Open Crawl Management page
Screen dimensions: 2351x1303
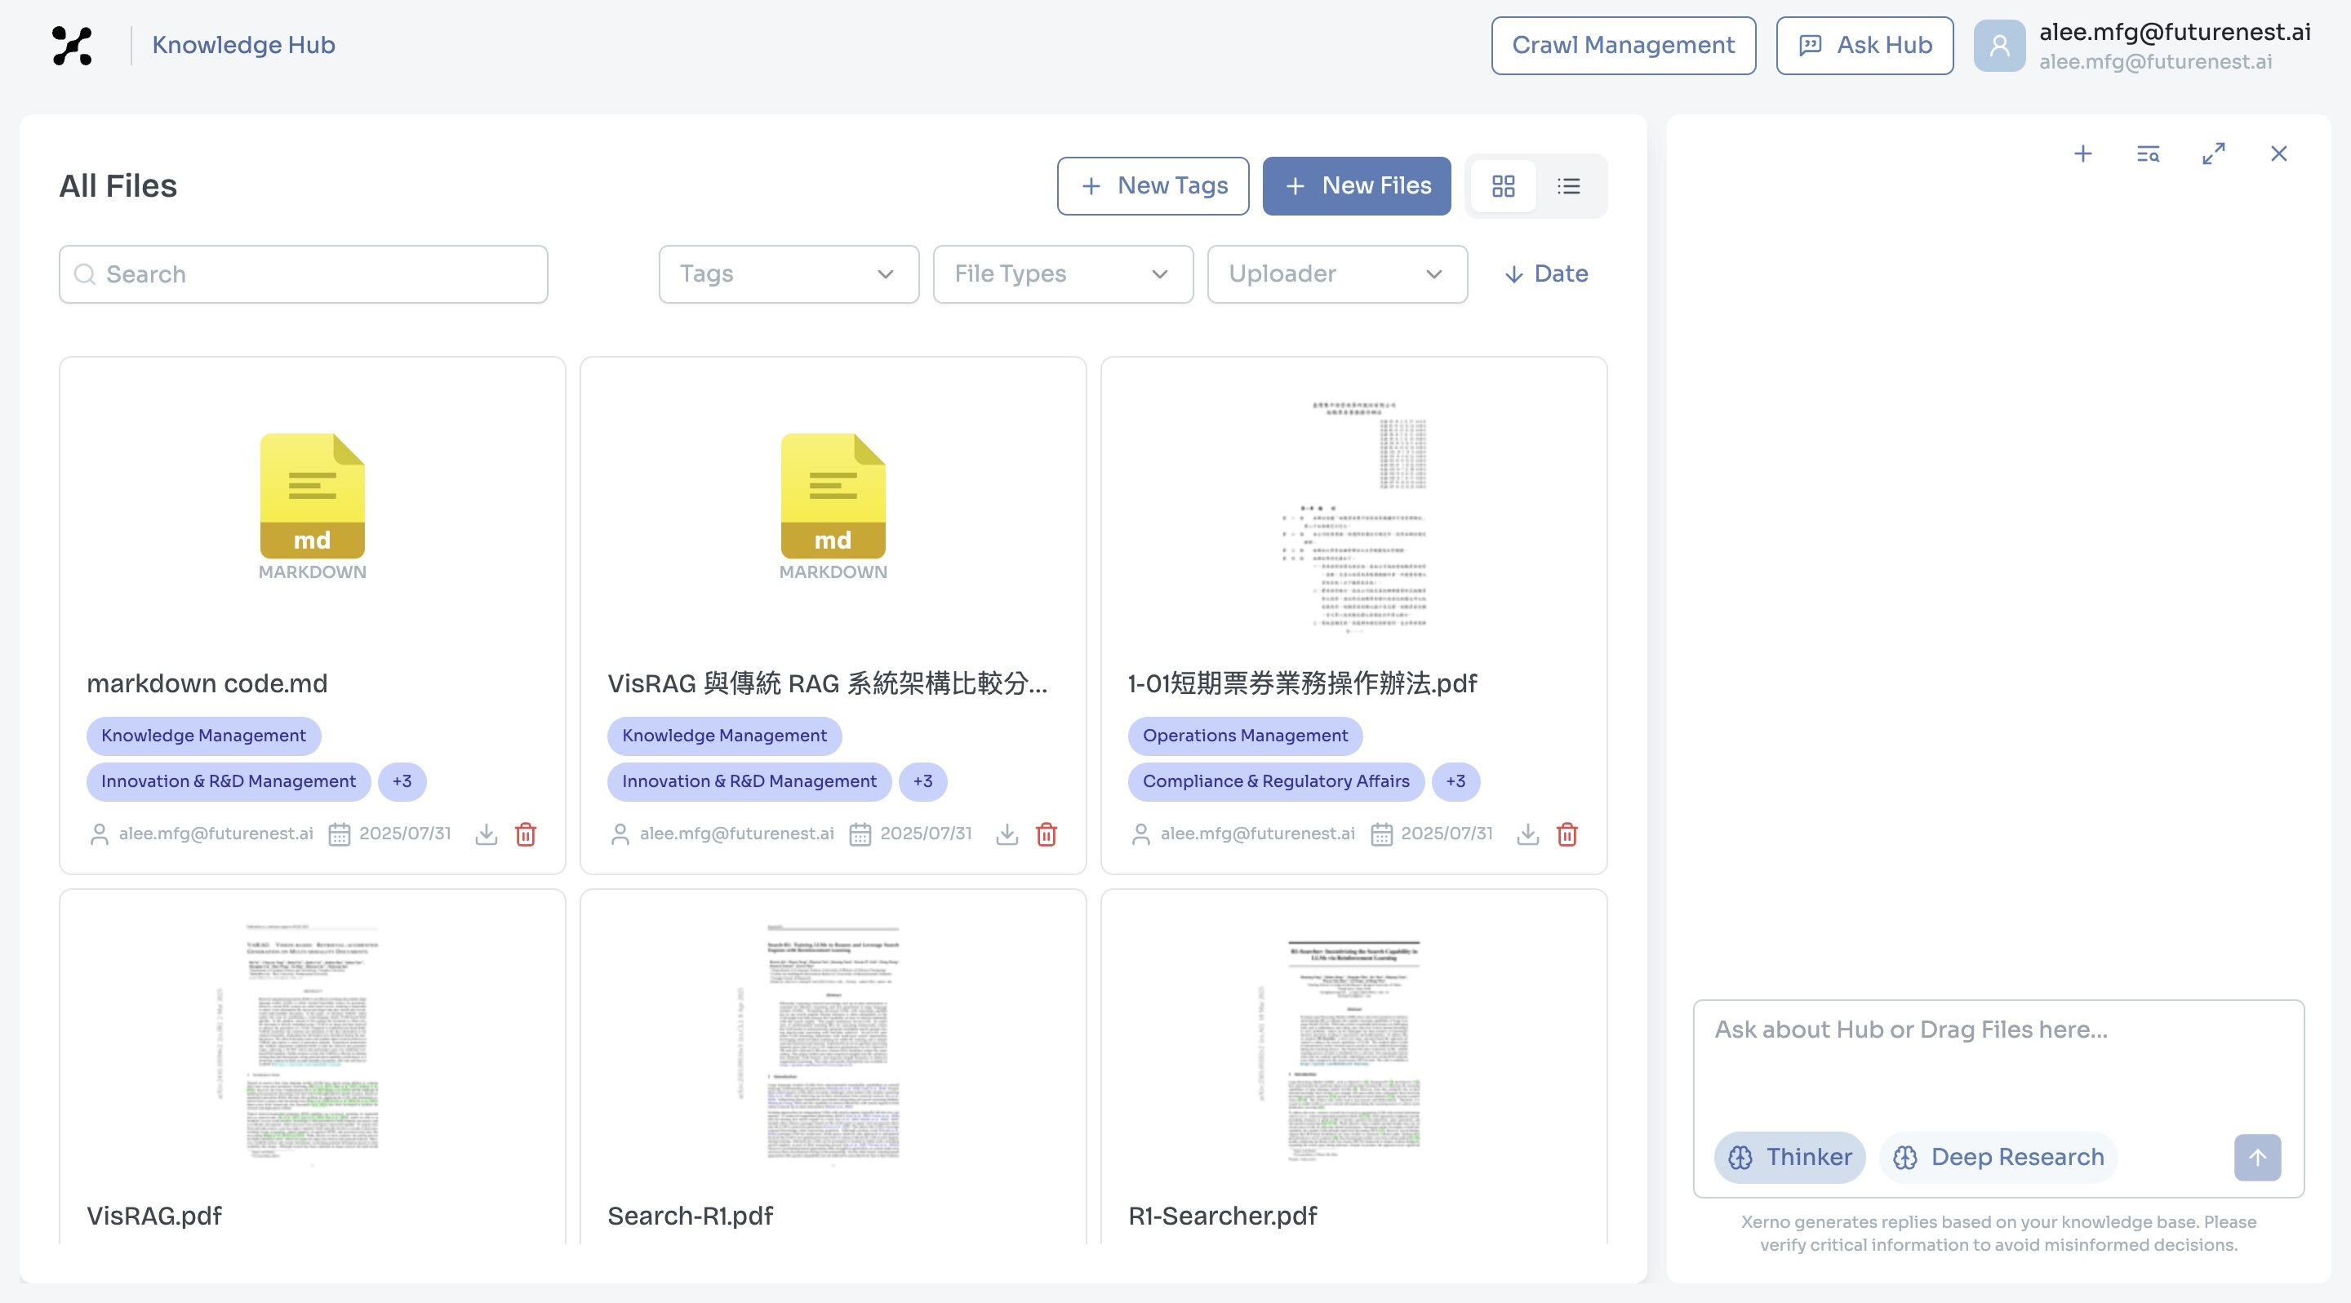pos(1623,45)
